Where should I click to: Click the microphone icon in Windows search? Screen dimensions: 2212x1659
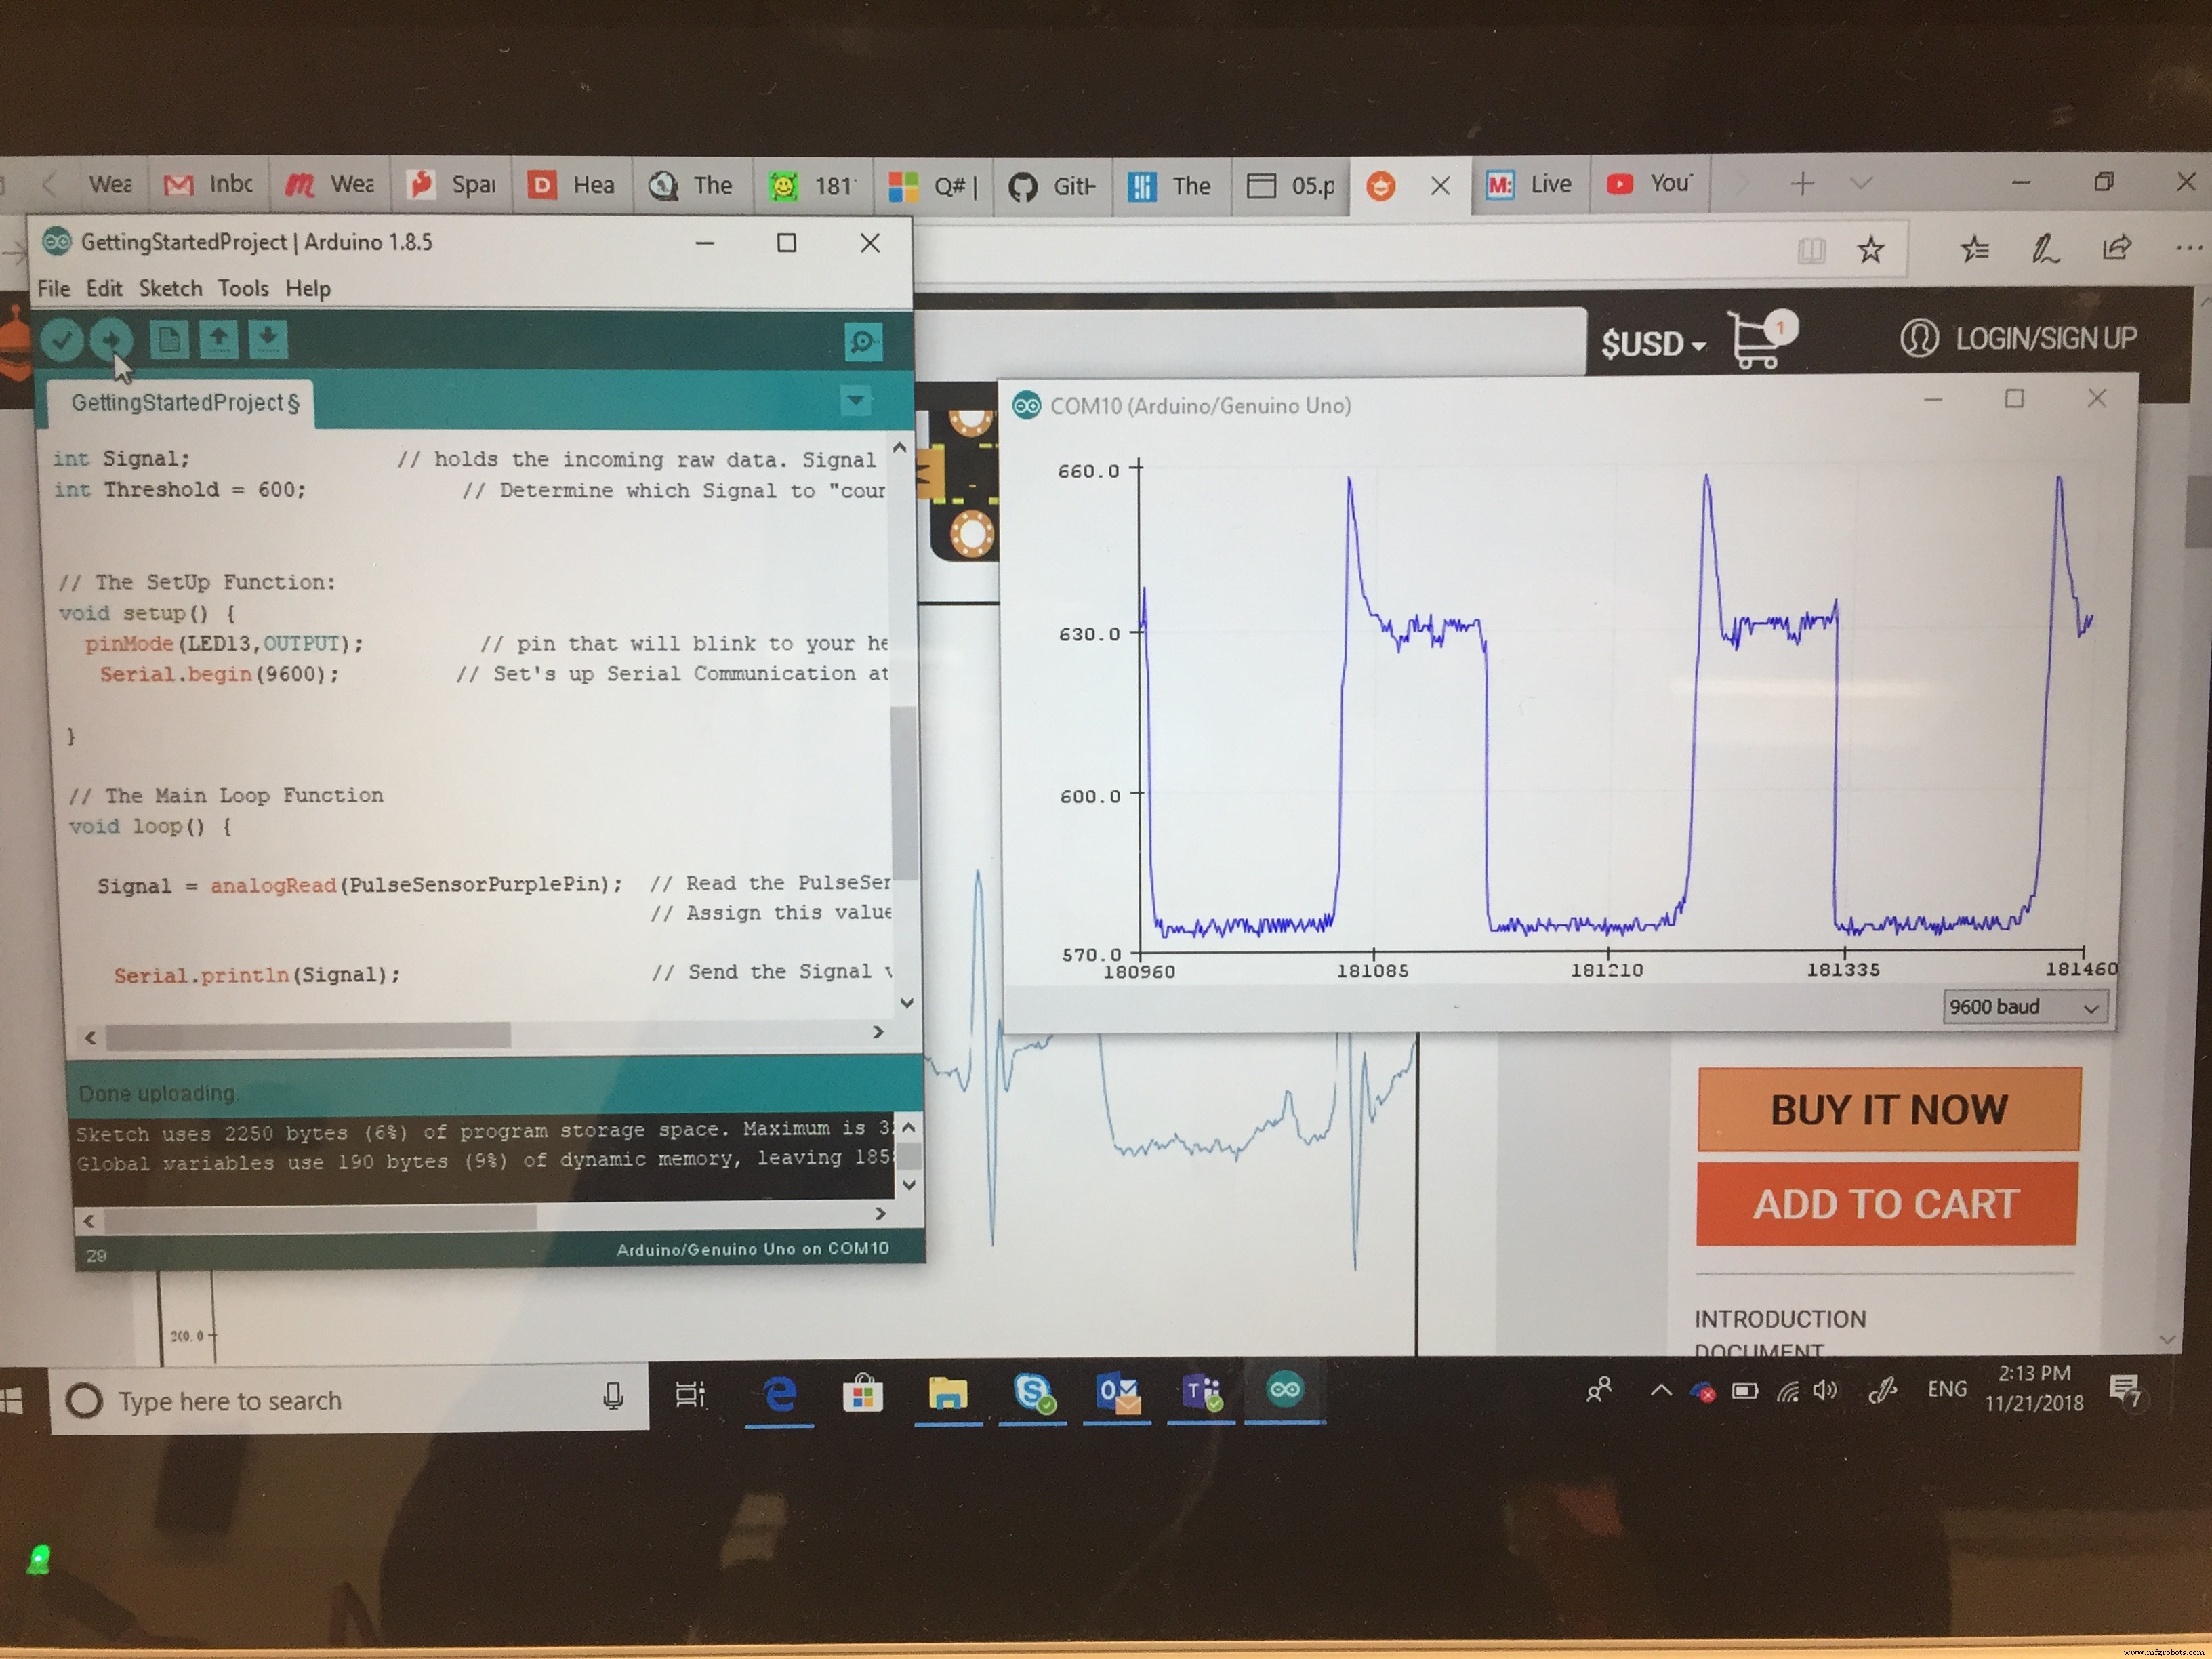coord(613,1396)
